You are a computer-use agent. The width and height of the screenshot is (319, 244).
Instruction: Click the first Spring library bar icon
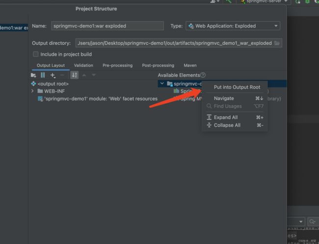click(176, 91)
